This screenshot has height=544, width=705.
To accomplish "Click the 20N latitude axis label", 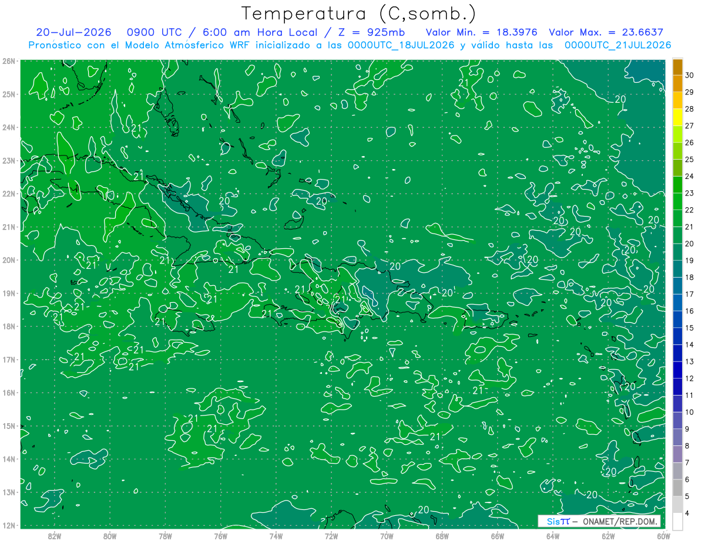I will click(9, 260).
